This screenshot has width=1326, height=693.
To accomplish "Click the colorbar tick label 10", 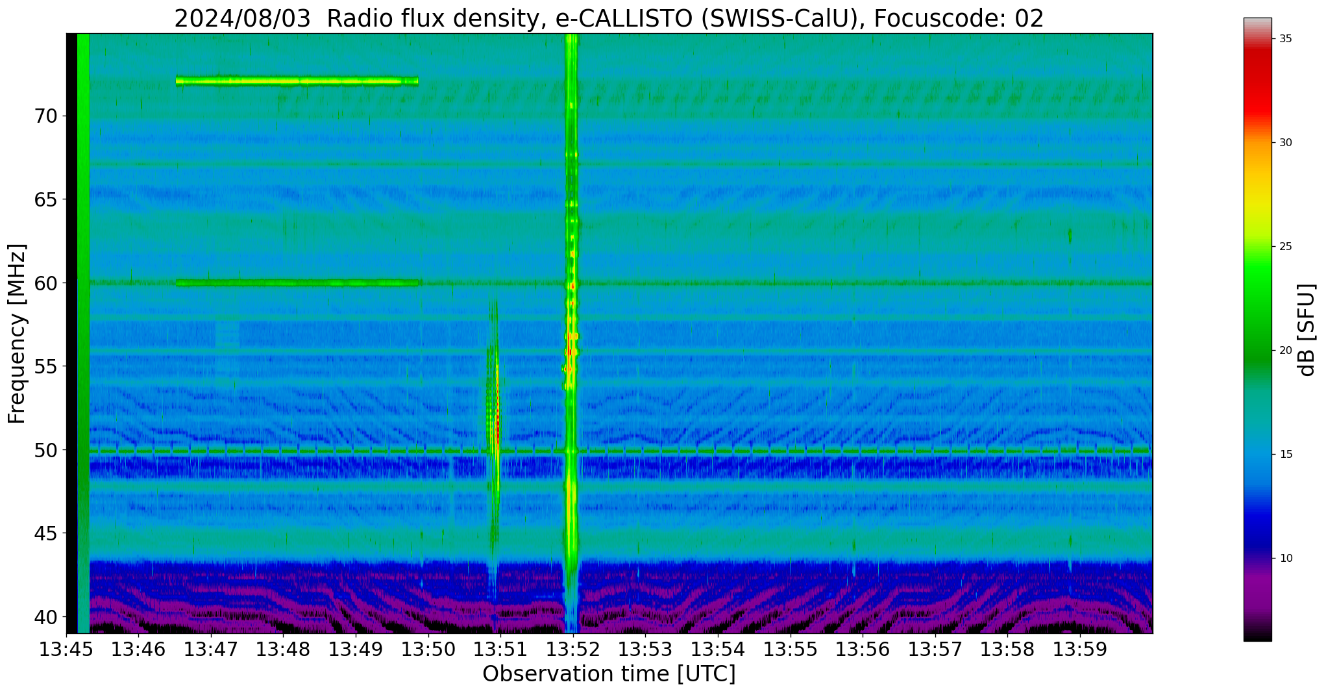I will tap(1285, 559).
